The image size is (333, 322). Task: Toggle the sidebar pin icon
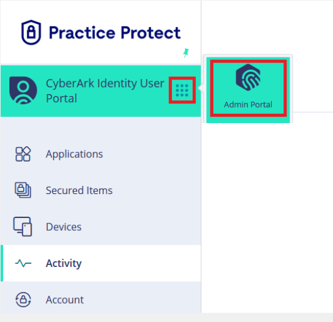[x=186, y=53]
